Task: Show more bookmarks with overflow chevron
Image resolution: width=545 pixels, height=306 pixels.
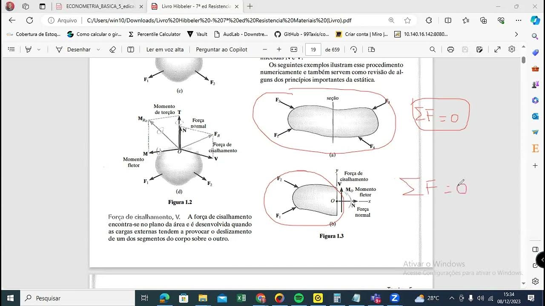Action: (x=516, y=34)
